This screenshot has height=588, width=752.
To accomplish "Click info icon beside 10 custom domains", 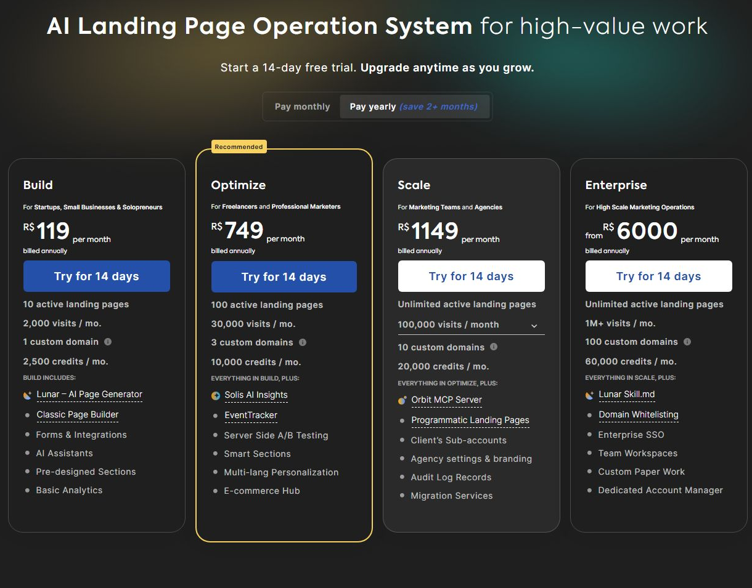I will point(494,347).
